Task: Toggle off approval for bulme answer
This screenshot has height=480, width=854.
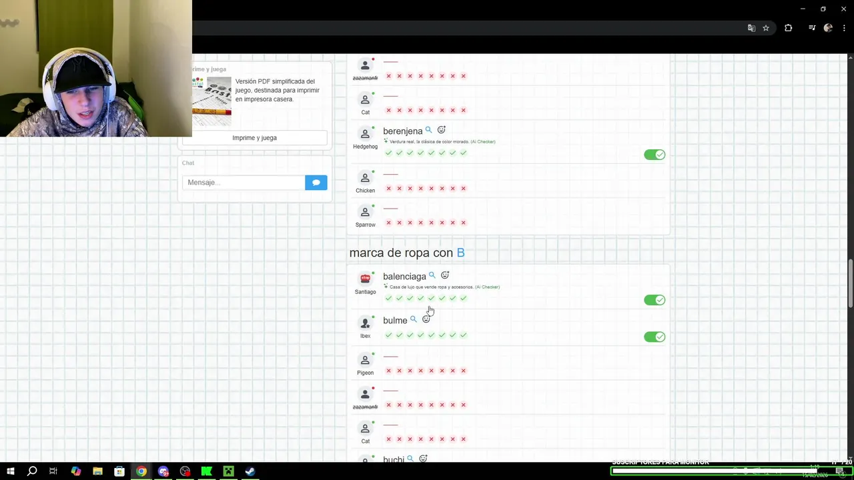Action: 655,337
